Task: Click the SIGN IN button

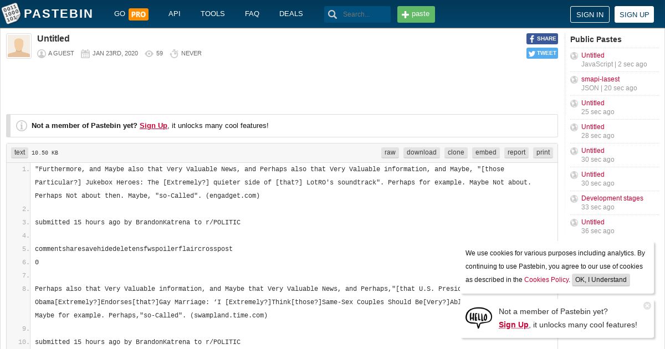Action: point(590,14)
